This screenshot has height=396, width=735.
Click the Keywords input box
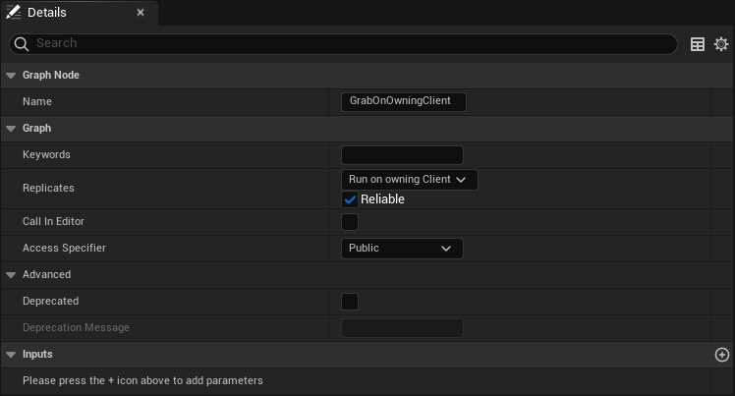coord(402,155)
